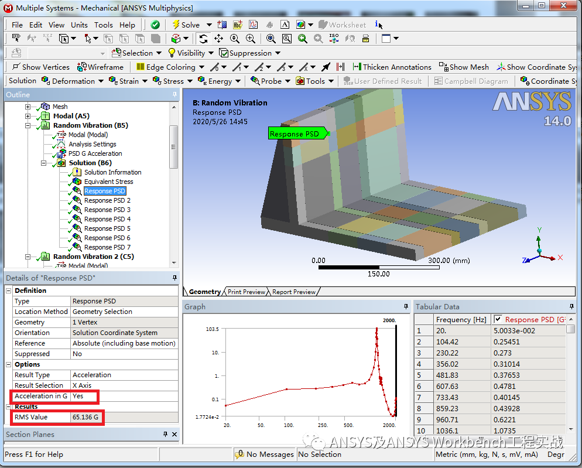Click the Acceleration in G value field
582x468 pixels.
tap(124, 396)
